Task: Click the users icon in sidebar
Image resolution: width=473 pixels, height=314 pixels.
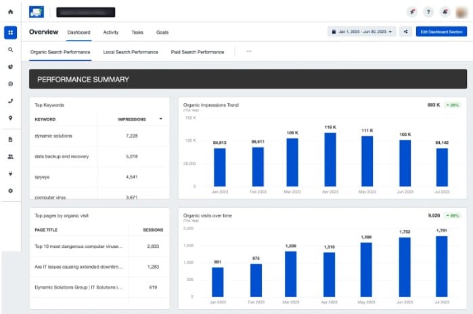Action: click(10, 156)
